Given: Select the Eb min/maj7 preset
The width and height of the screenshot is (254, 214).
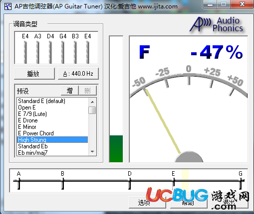Looking at the screenshot, I should [x=52, y=153].
